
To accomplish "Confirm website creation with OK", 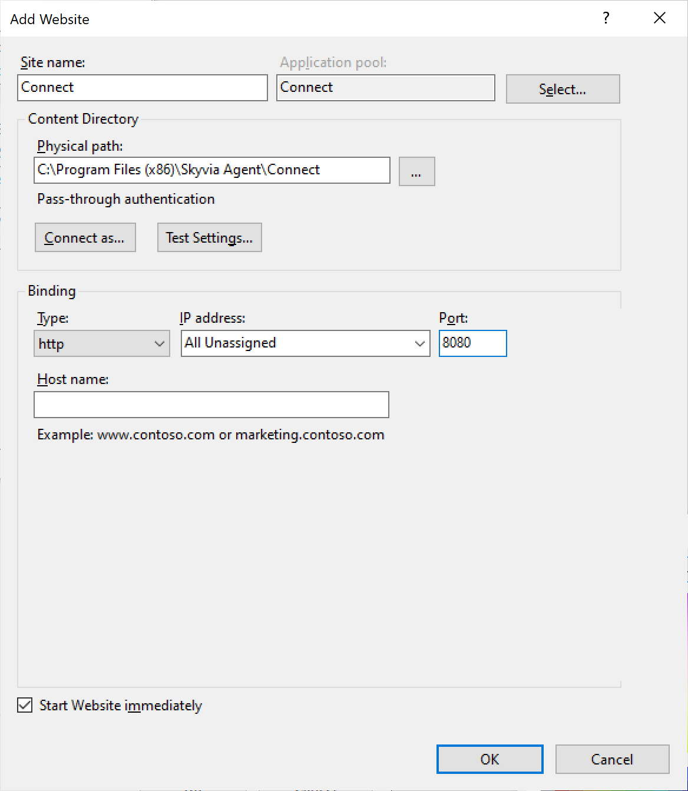I will click(489, 759).
